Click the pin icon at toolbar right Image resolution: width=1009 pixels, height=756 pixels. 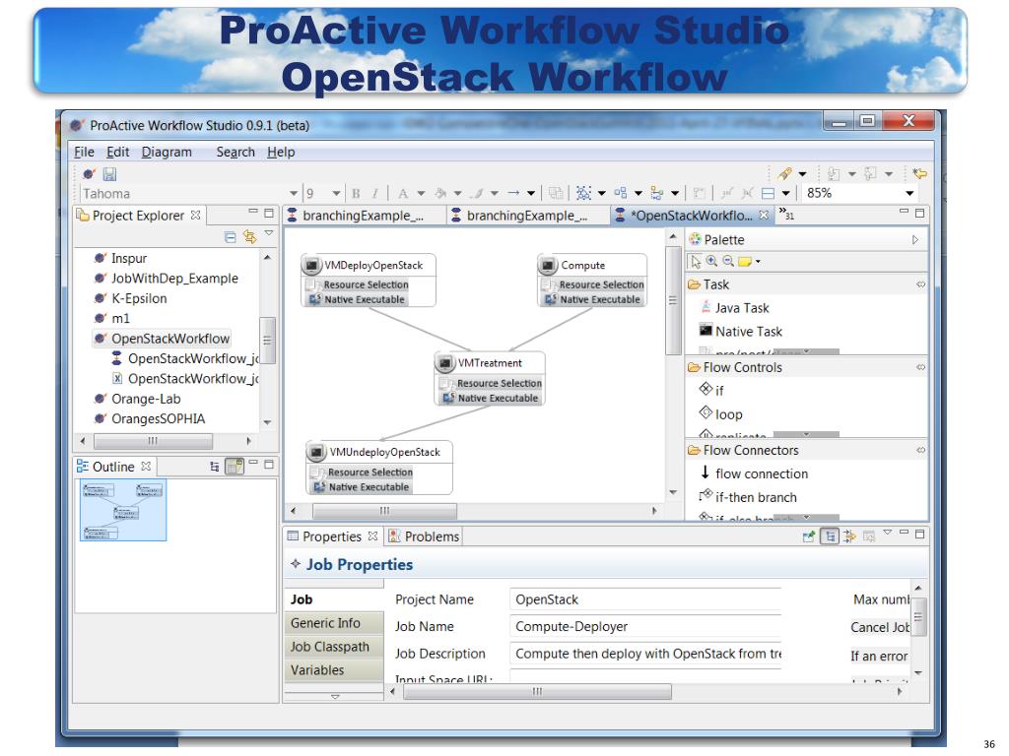(x=784, y=173)
